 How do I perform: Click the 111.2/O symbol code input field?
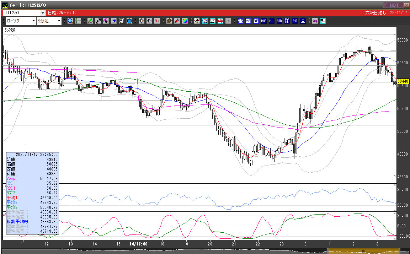coord(21,13)
